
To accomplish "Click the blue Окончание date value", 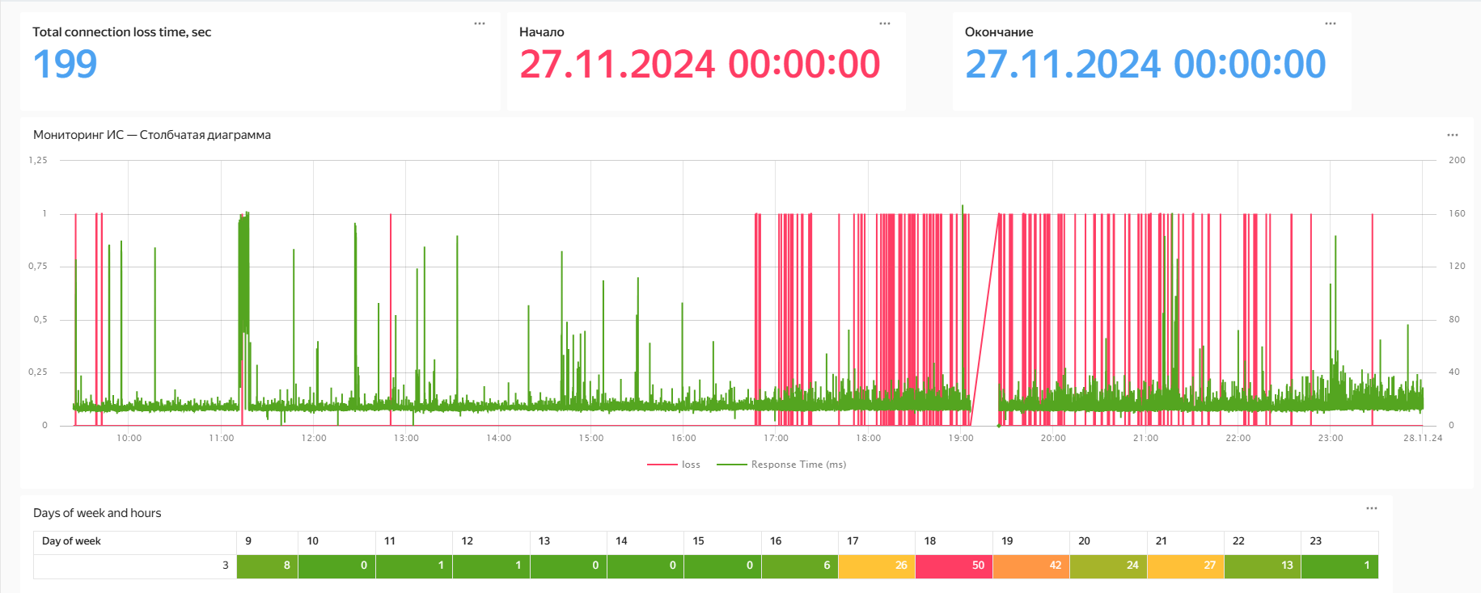I will point(1145,65).
